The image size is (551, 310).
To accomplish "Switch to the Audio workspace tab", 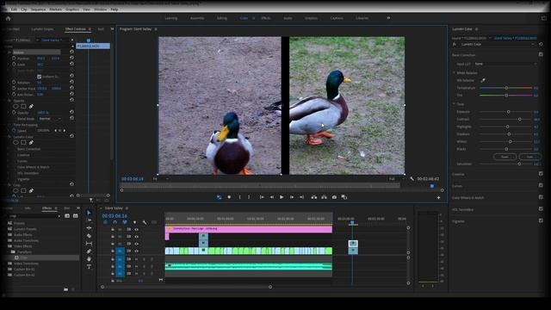I will point(288,18).
